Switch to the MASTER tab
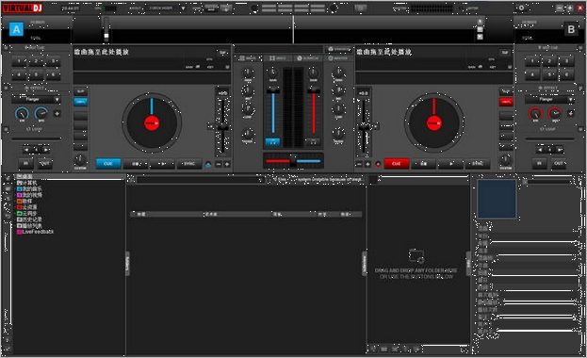The image size is (587, 358). coord(338,58)
